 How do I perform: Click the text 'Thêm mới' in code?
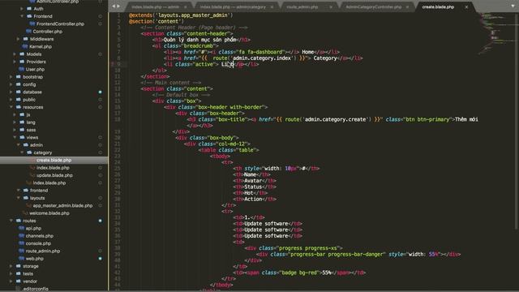point(466,119)
